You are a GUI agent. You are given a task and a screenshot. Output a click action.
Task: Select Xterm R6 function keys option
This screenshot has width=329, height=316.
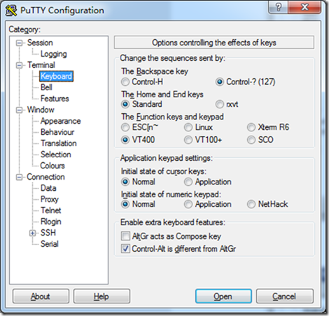[x=268, y=127]
